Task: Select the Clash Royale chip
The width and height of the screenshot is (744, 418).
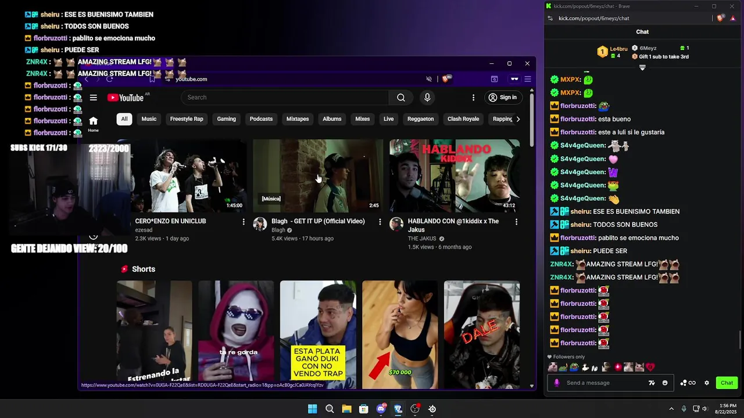Action: [x=463, y=119]
